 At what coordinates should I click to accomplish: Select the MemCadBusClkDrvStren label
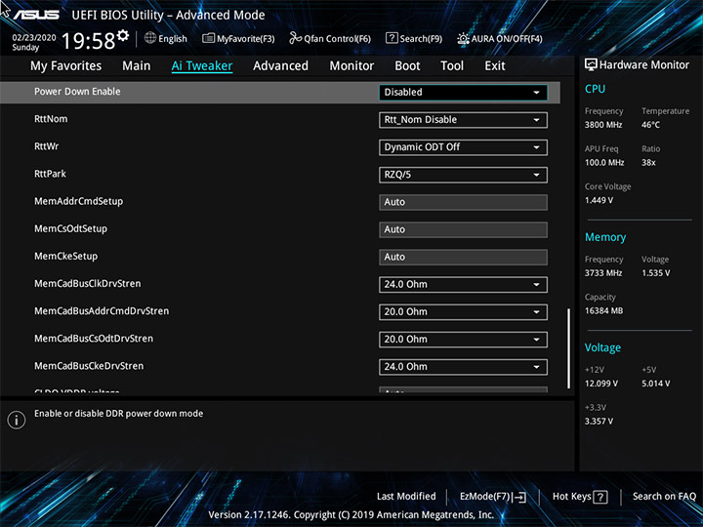click(88, 284)
